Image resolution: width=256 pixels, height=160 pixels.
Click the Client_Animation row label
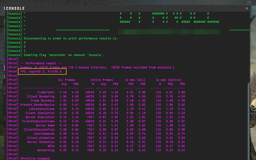point(41,138)
